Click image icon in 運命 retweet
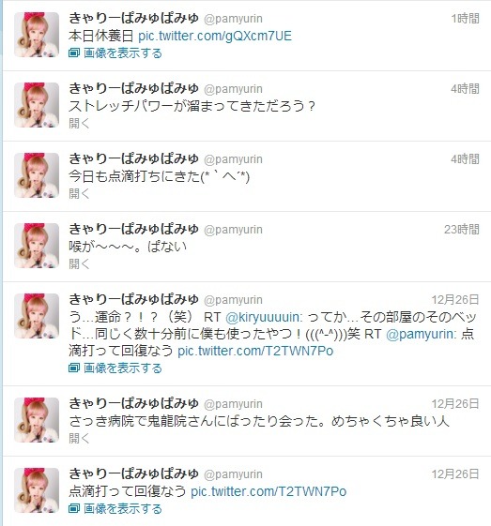 [x=74, y=368]
